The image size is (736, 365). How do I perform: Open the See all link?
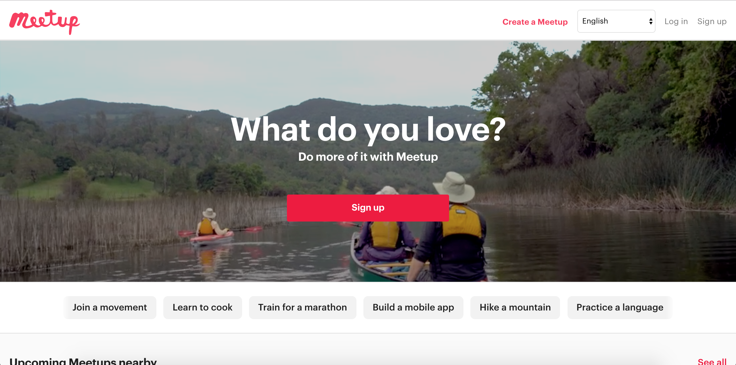coord(712,362)
